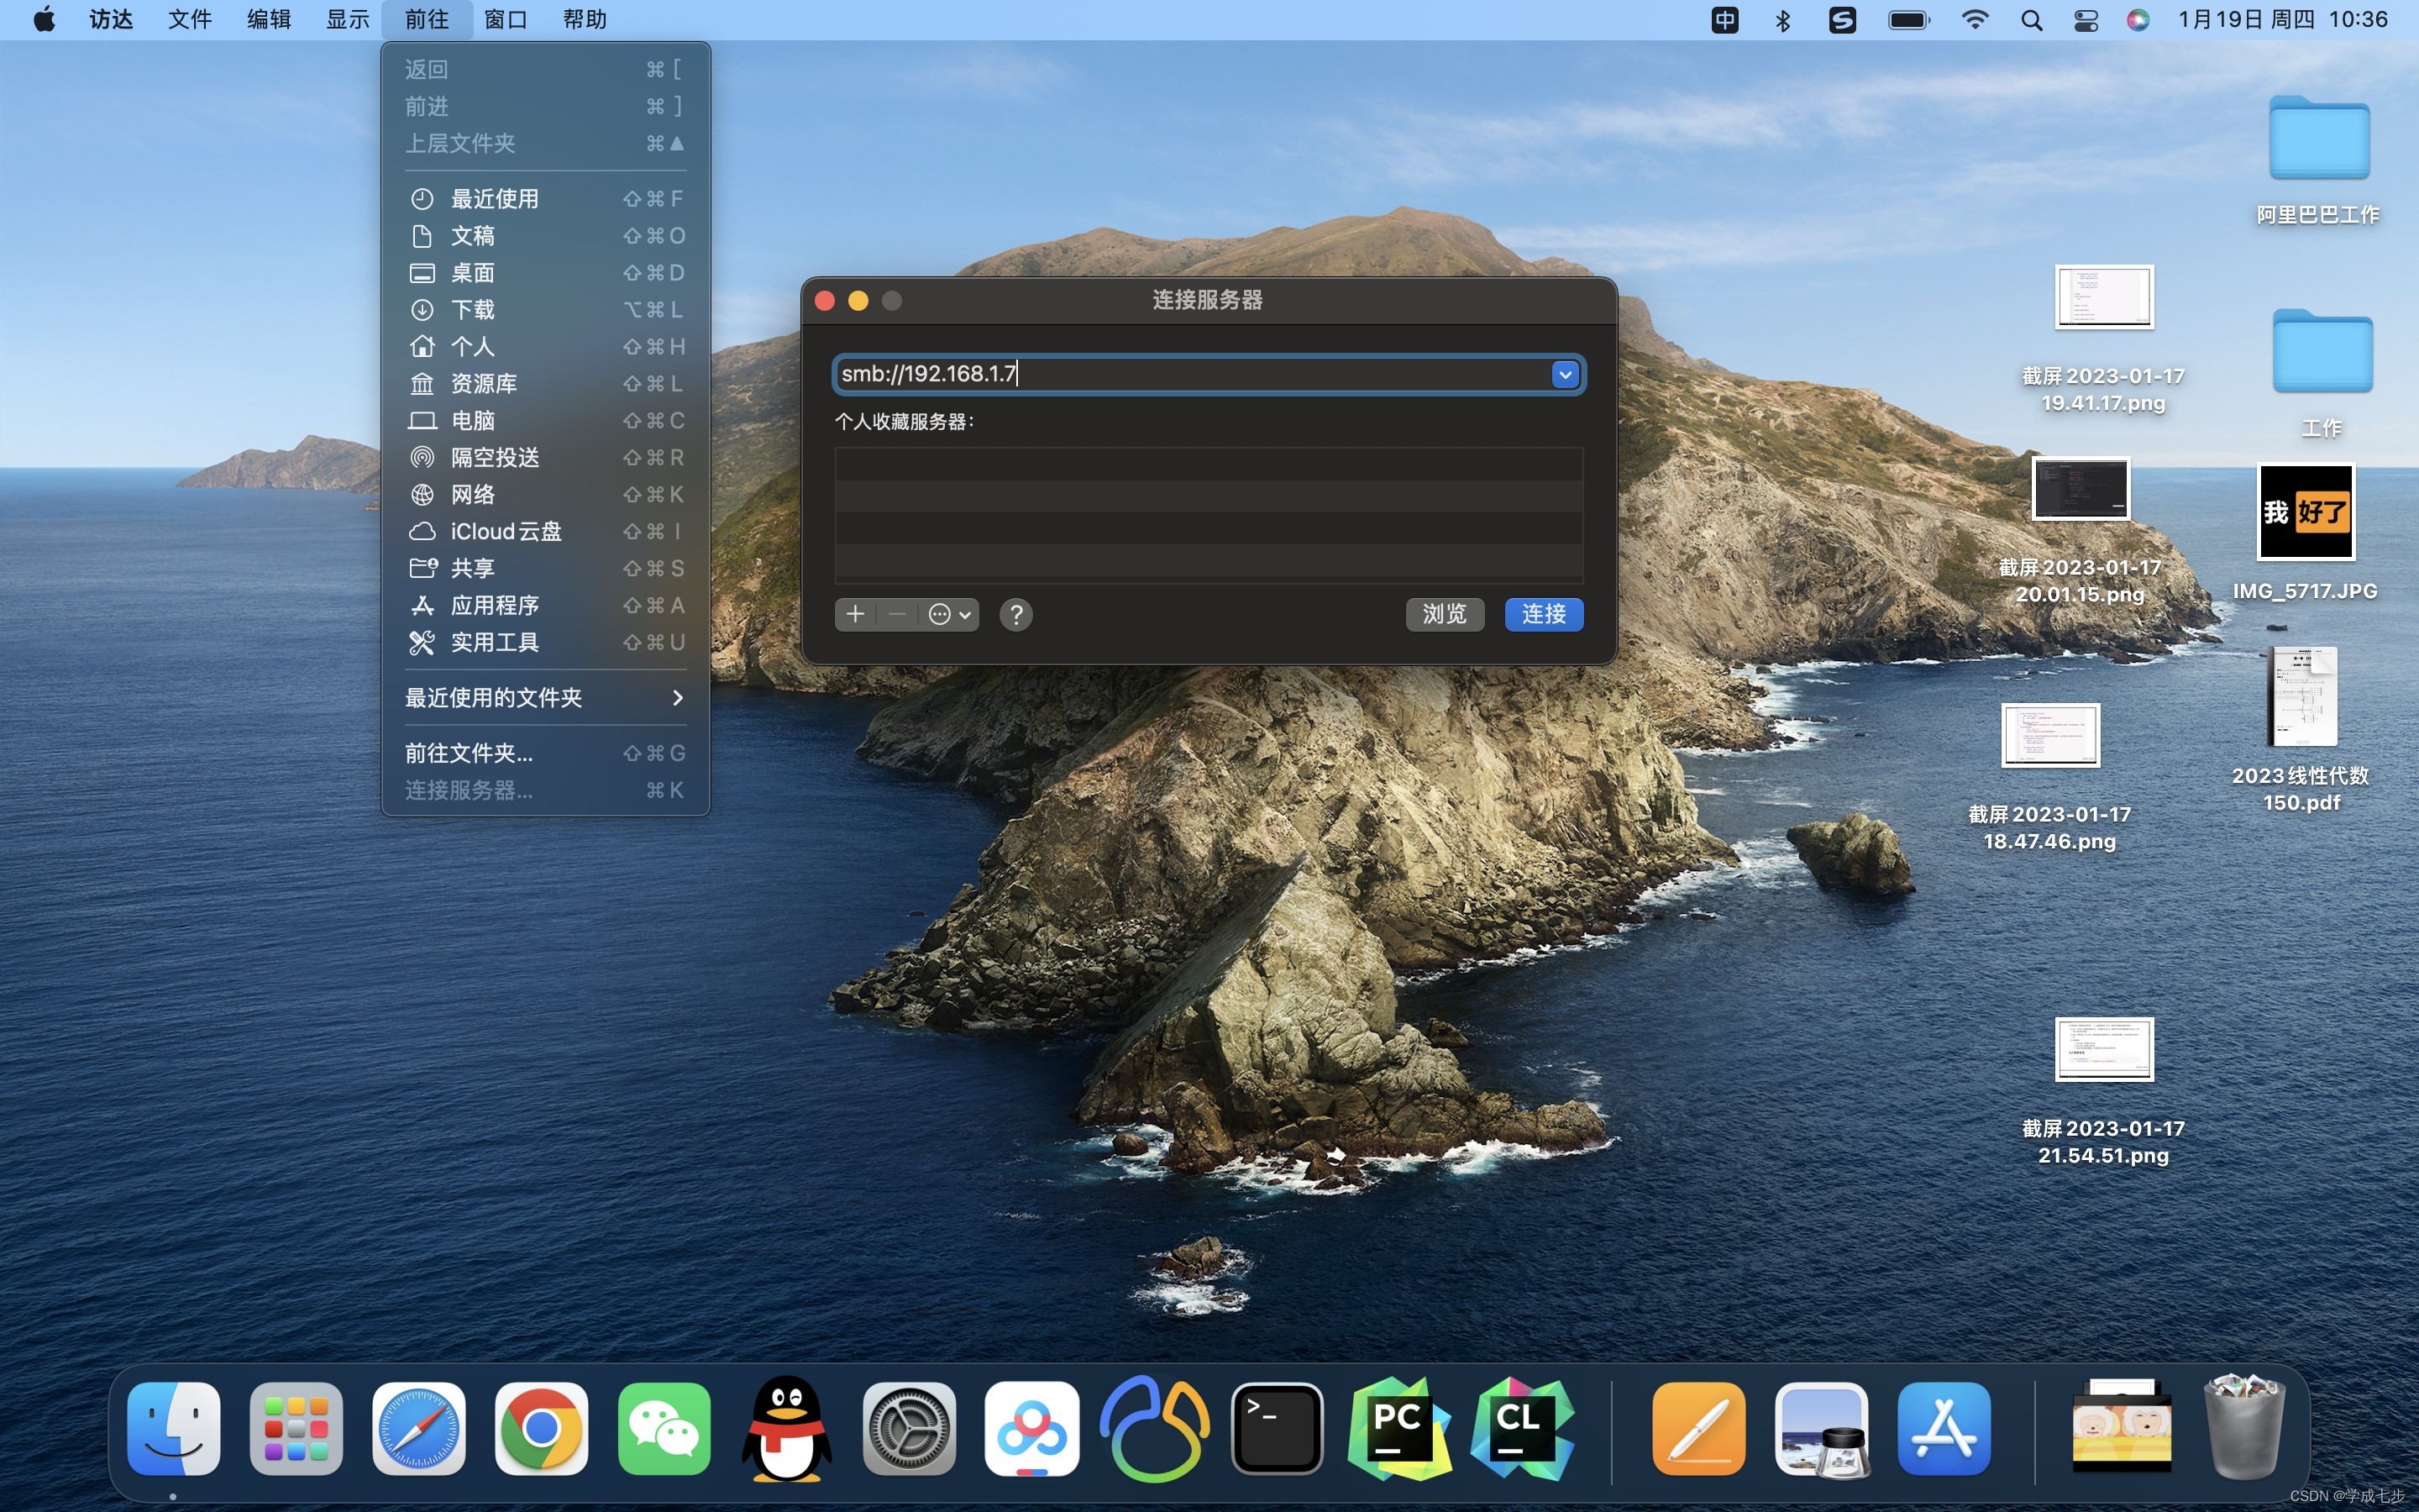
Task: Click the Spotlight search icon in menu bar
Action: tap(2030, 20)
